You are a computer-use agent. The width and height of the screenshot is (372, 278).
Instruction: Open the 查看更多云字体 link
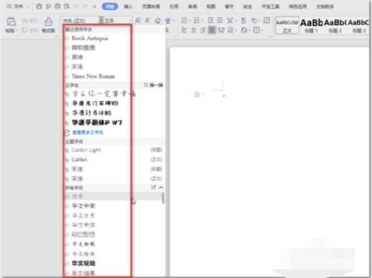click(x=87, y=132)
